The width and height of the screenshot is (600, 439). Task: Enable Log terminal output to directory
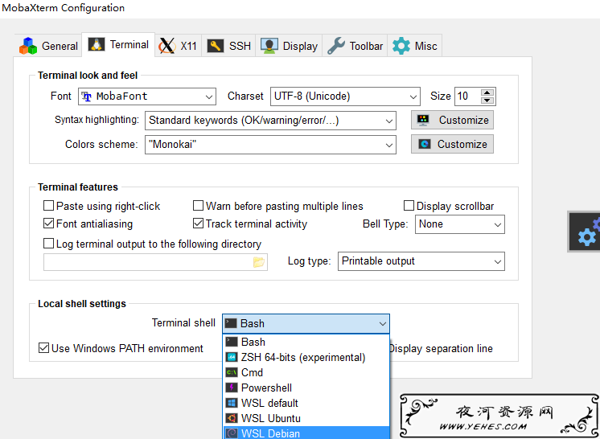pyautogui.click(x=48, y=243)
